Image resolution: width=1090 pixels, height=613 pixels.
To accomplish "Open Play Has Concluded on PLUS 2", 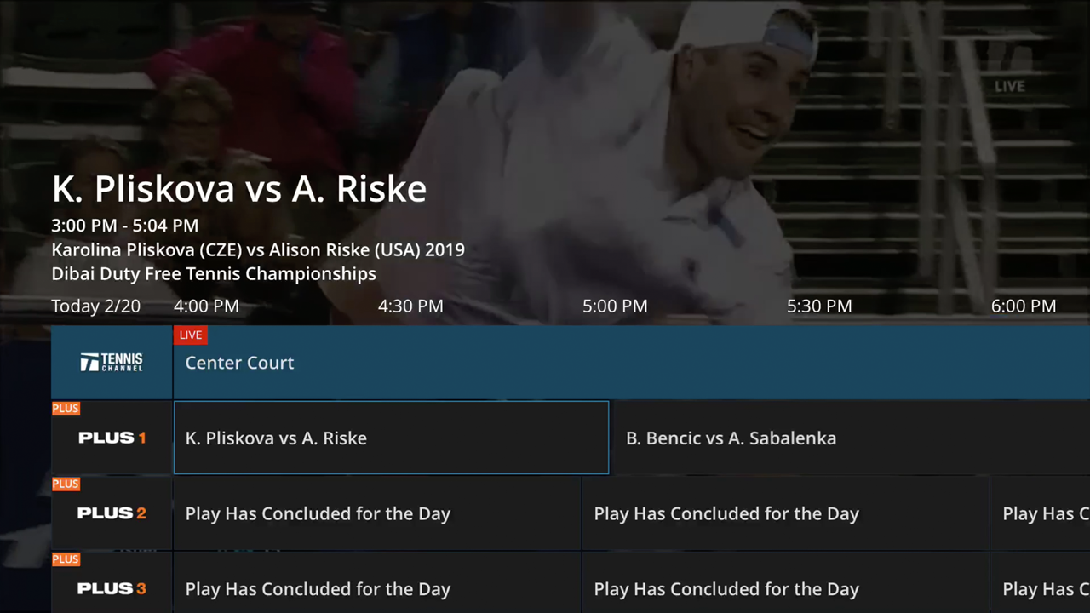I will tap(318, 513).
